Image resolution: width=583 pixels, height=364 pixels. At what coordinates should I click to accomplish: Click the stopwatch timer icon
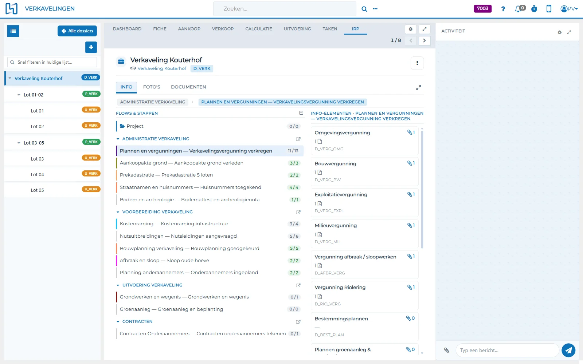click(534, 9)
